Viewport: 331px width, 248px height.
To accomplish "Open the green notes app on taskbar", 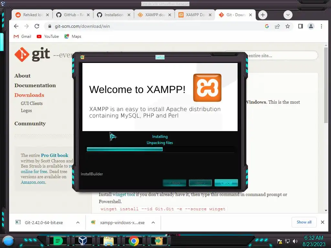I will pos(58,241).
